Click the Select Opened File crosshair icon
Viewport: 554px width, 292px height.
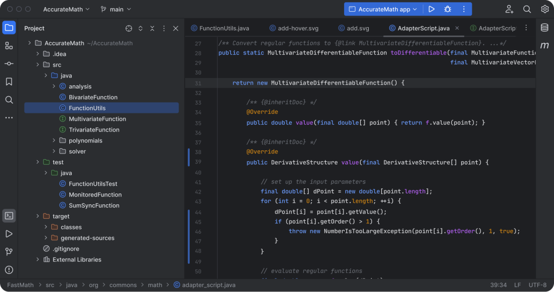(x=129, y=28)
